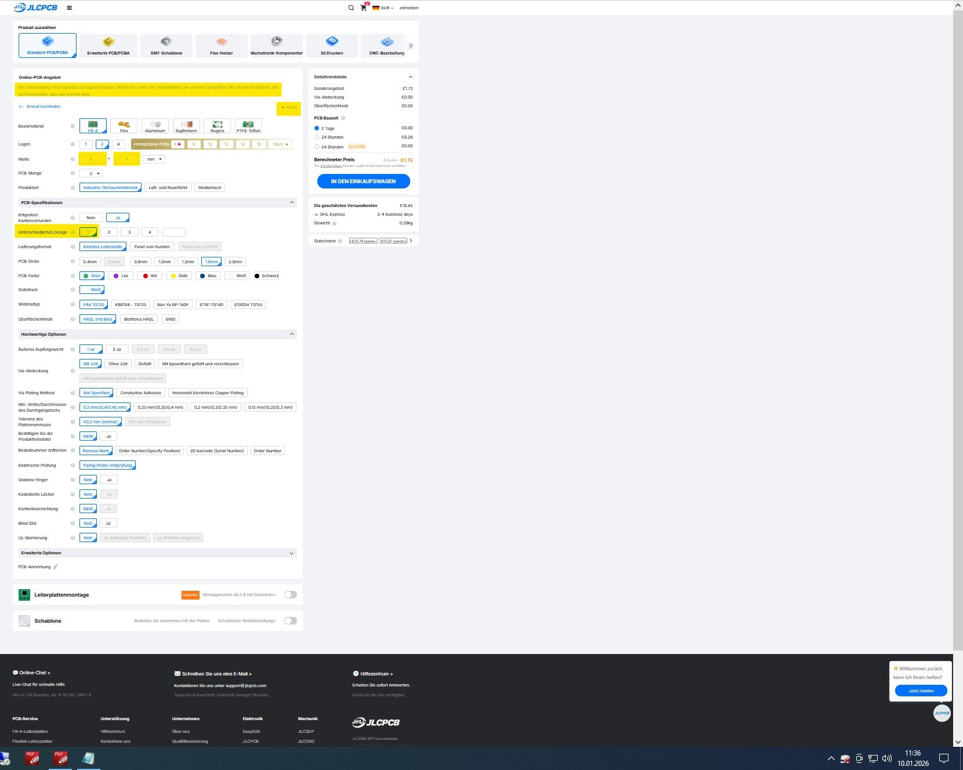The image size is (963, 770).
Task: Select Standard-PCB/PCBA product tab
Action: coord(48,45)
